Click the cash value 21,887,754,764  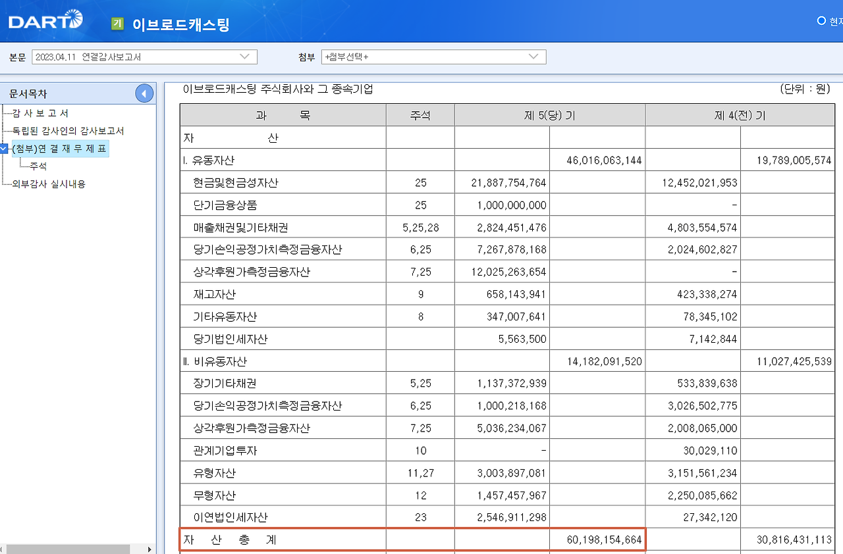[509, 182]
